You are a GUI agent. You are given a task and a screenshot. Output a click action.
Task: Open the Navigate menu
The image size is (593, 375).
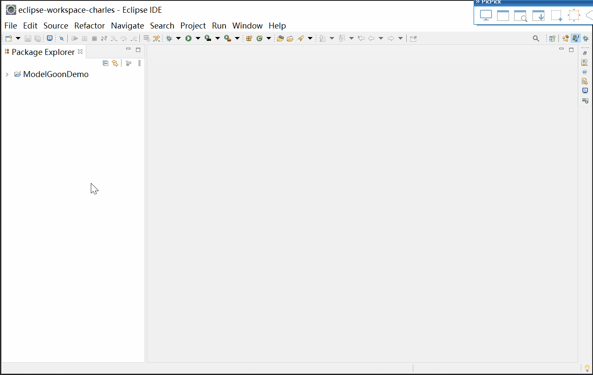(x=127, y=26)
